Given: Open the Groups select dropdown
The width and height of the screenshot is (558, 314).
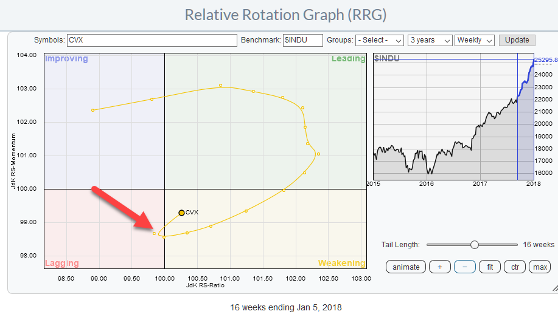Looking at the screenshot, I should pos(380,40).
